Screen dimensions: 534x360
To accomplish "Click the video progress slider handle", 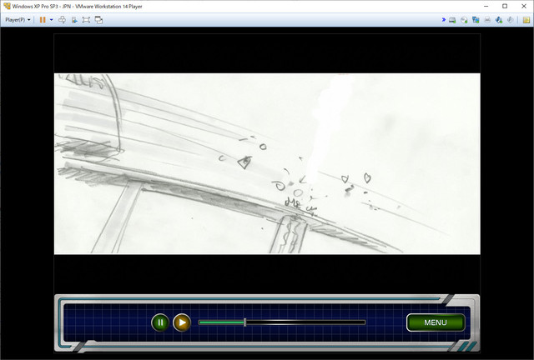I will pyautogui.click(x=244, y=322).
